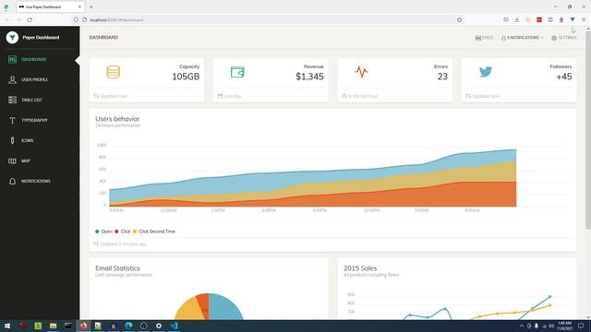Click the Users behavior chart title

[117, 119]
